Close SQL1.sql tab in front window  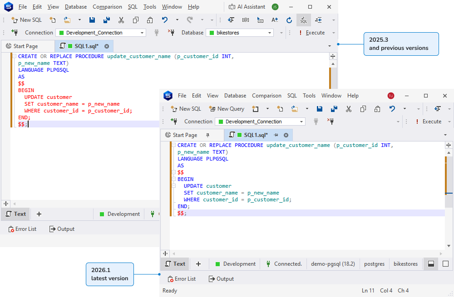pos(286,135)
